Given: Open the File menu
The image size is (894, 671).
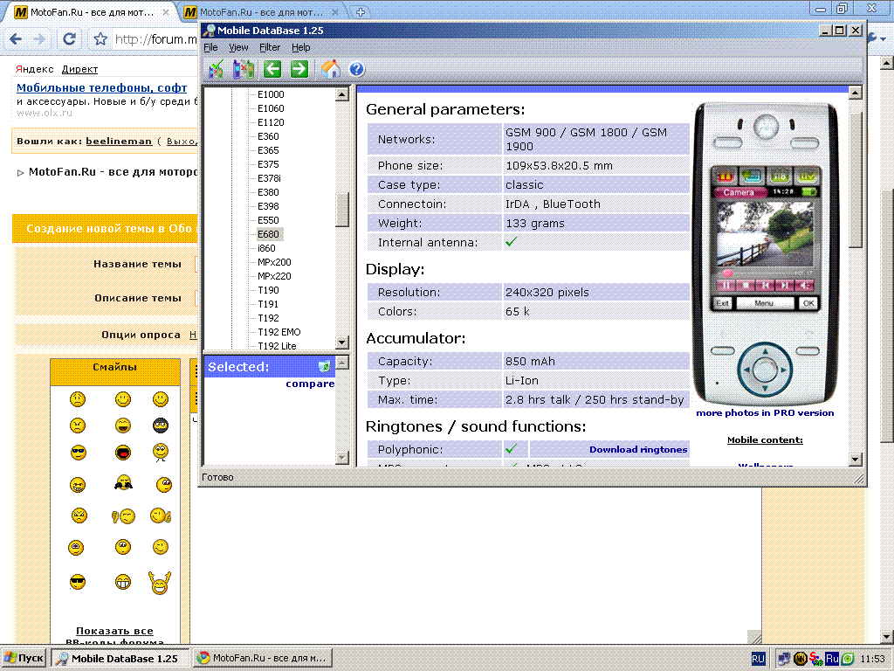Looking at the screenshot, I should (210, 47).
